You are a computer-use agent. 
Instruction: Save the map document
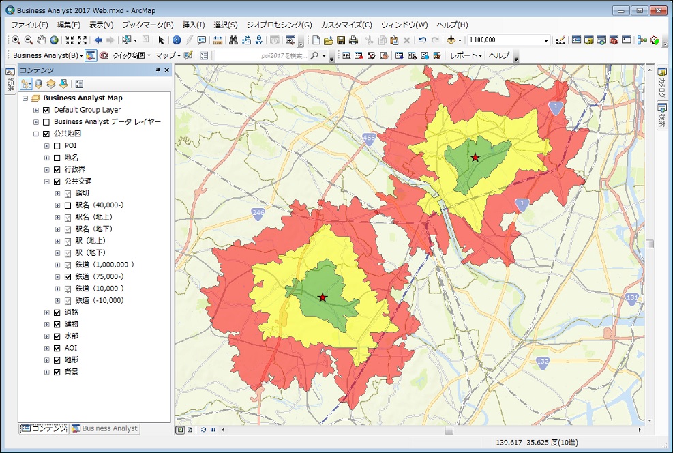341,40
